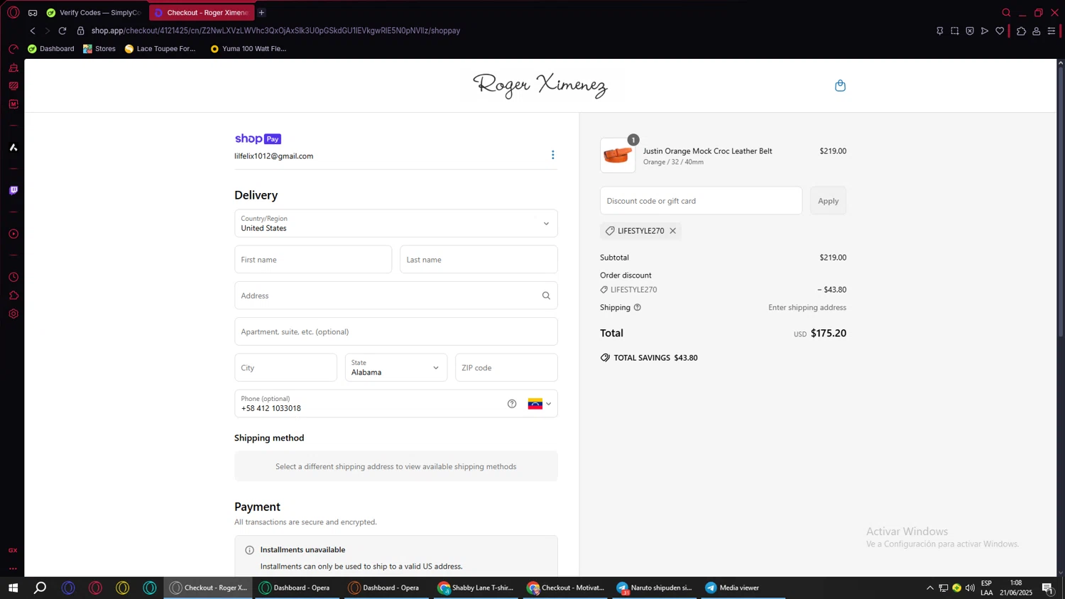Viewport: 1065px width, 599px height.
Task: Remove the LIFESTYLE270 discount code
Action: pyautogui.click(x=672, y=231)
